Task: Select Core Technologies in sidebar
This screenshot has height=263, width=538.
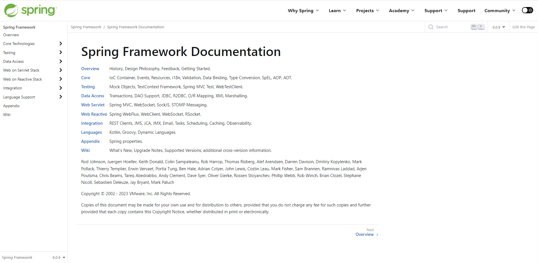Action: [x=19, y=44]
